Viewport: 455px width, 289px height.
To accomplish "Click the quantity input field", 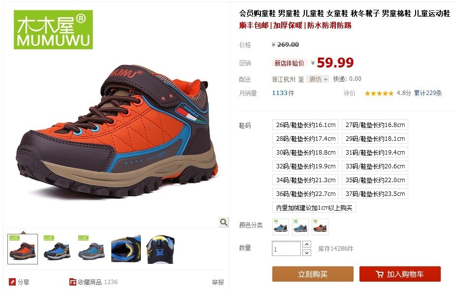I will click(x=286, y=249).
